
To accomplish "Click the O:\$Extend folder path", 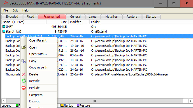I will (99, 31).
